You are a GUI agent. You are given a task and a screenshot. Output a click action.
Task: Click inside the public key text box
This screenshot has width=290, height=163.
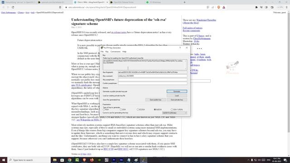click(145, 64)
